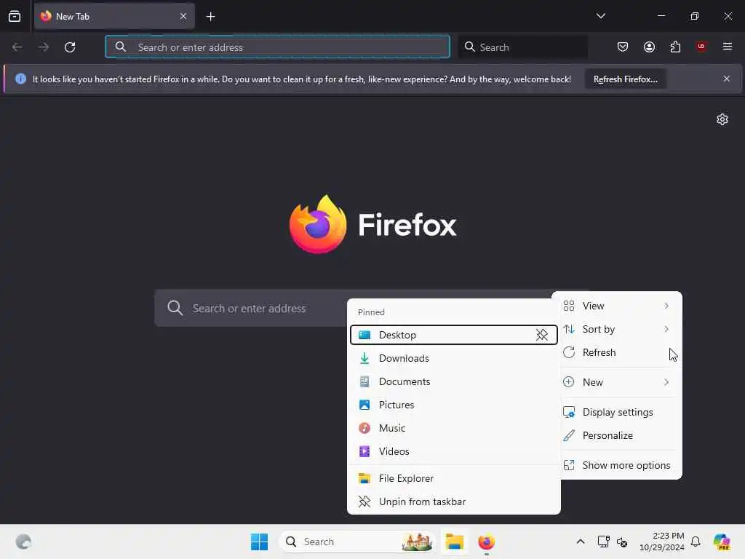Open Display settings
The width and height of the screenshot is (745, 559).
coord(618,412)
